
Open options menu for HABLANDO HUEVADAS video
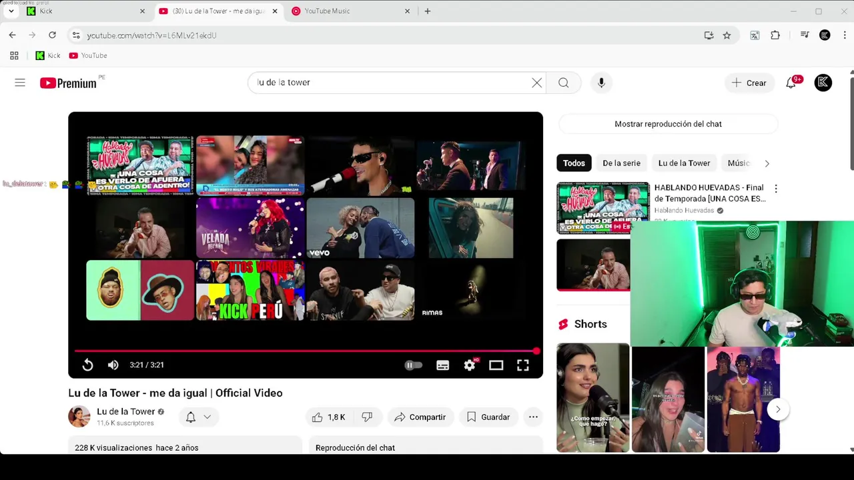[x=775, y=189]
